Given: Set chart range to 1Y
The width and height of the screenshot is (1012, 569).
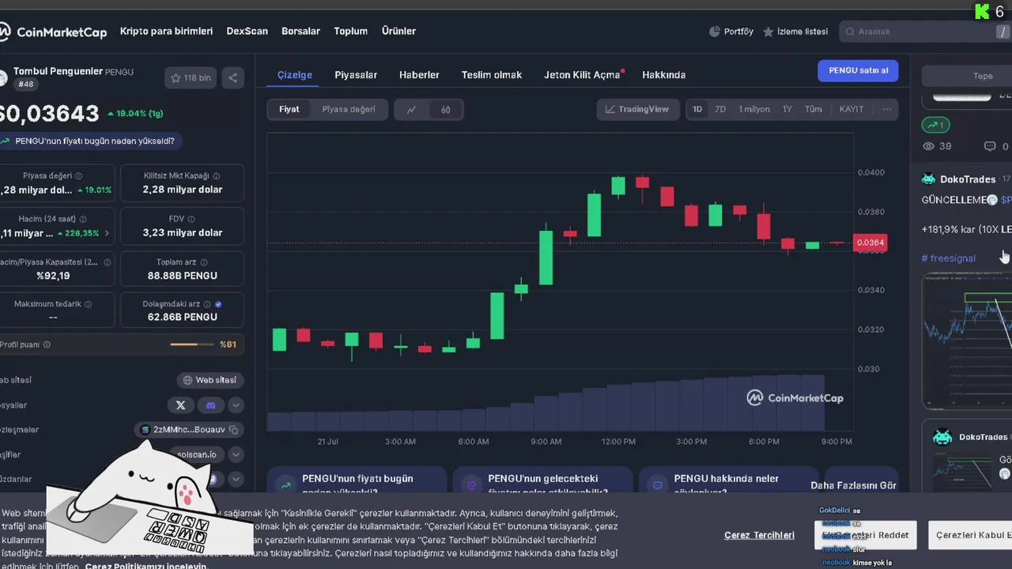Looking at the screenshot, I should tap(787, 110).
